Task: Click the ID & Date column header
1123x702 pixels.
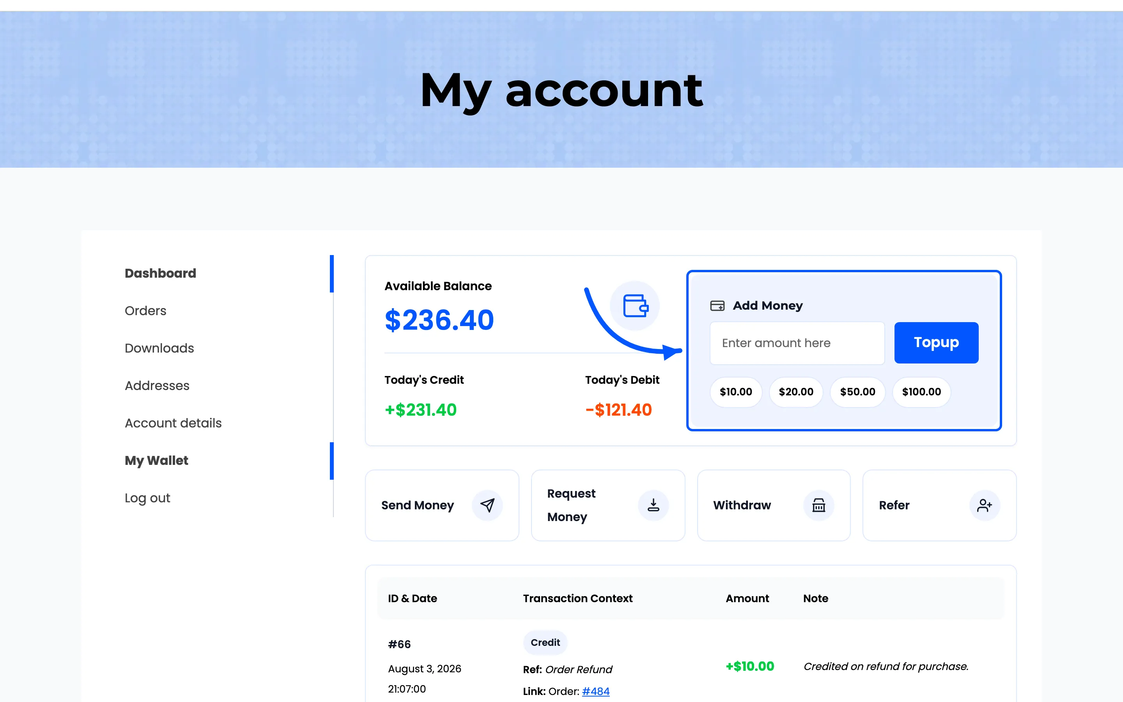Action: 412,599
